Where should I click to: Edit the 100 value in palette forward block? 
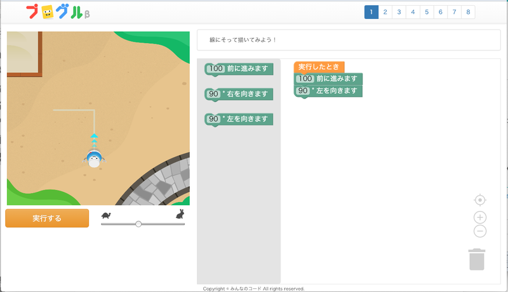(216, 68)
